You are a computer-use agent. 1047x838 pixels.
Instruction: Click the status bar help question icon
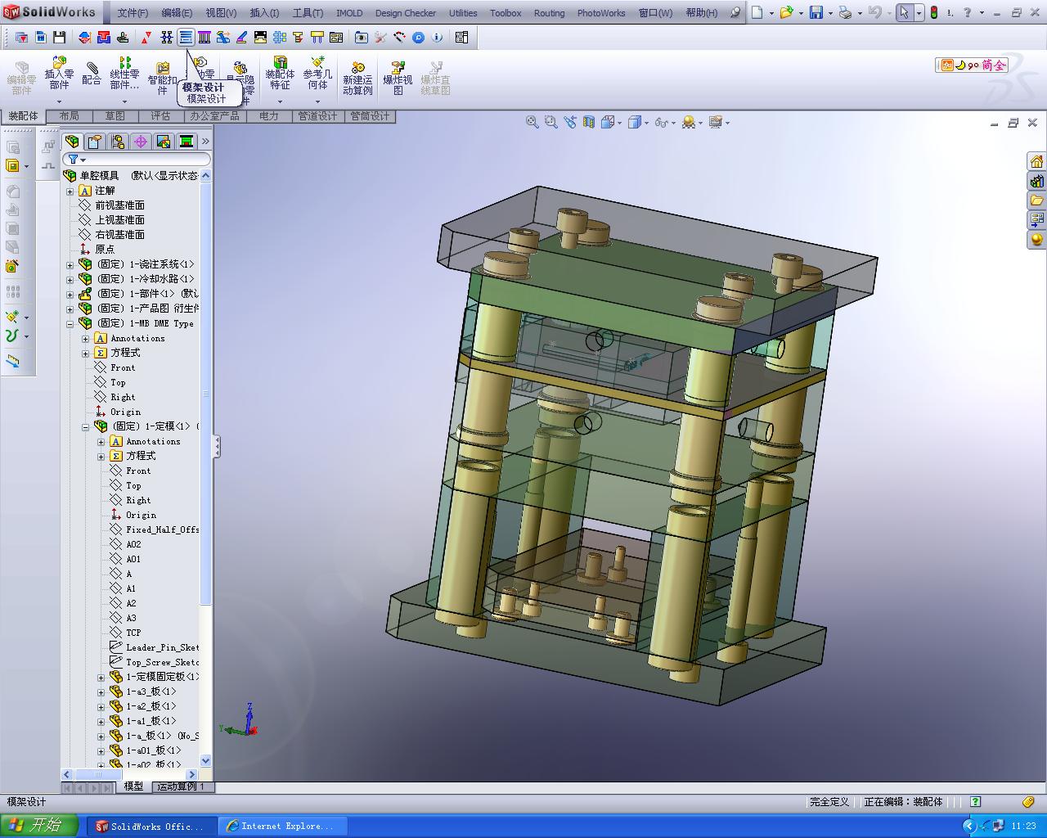click(975, 802)
